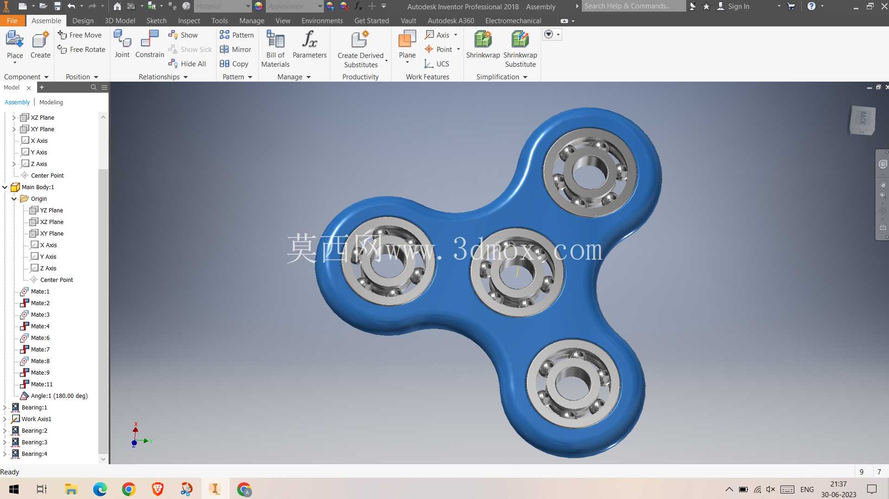889x499 pixels.
Task: Click the Shrinkwrap tool
Action: click(x=483, y=44)
